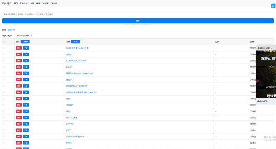
Task: Go to the 教程 page
Action: pos(32,3)
